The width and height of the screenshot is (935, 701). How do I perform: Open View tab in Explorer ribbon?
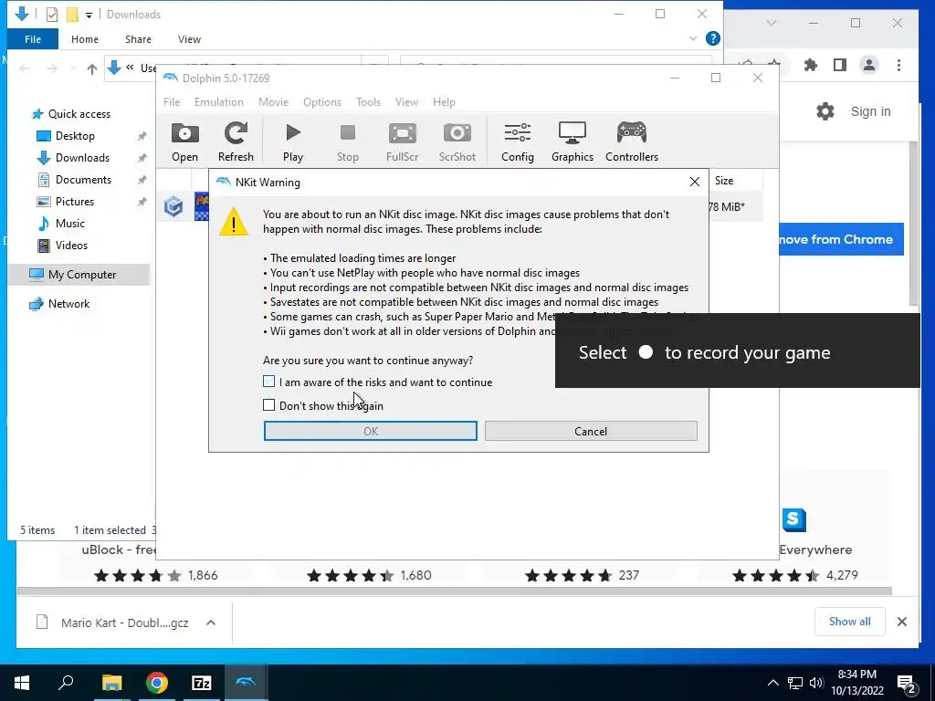(190, 39)
